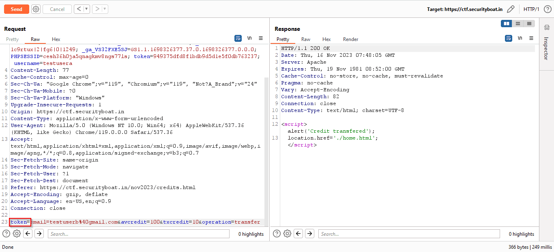Go to previous search match in Response
Screen dimensions: 554x252
click(x=298, y=233)
